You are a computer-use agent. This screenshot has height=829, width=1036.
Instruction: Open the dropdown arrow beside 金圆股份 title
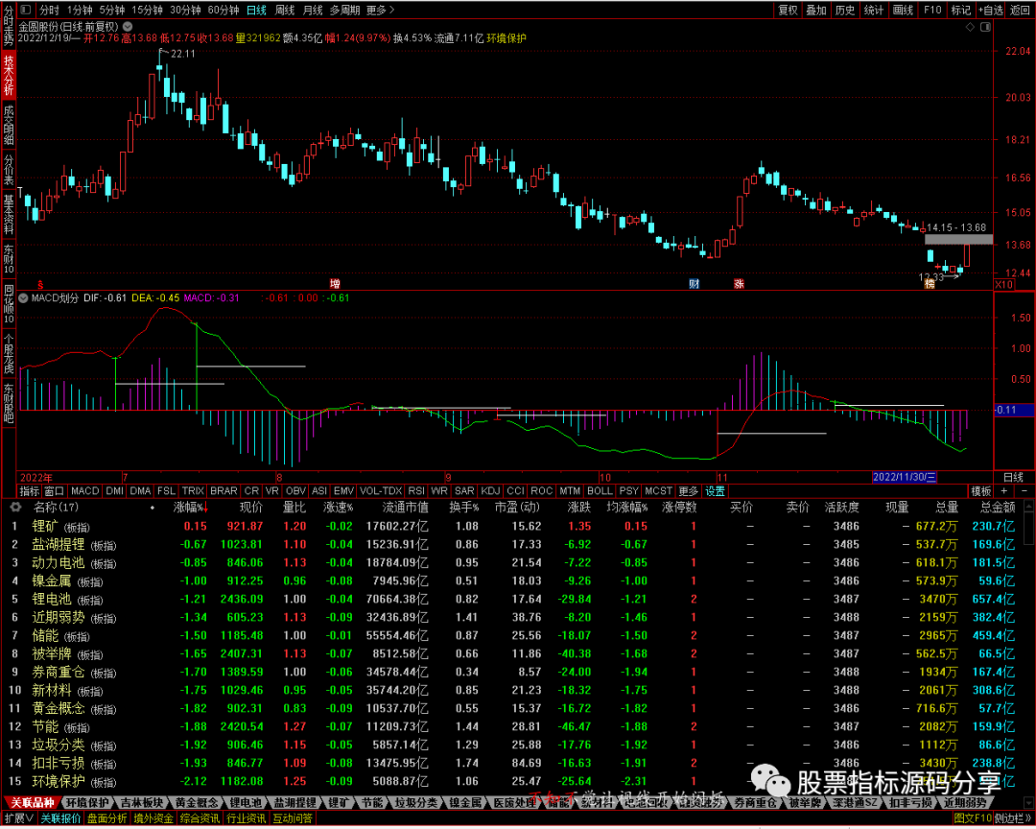tap(128, 27)
